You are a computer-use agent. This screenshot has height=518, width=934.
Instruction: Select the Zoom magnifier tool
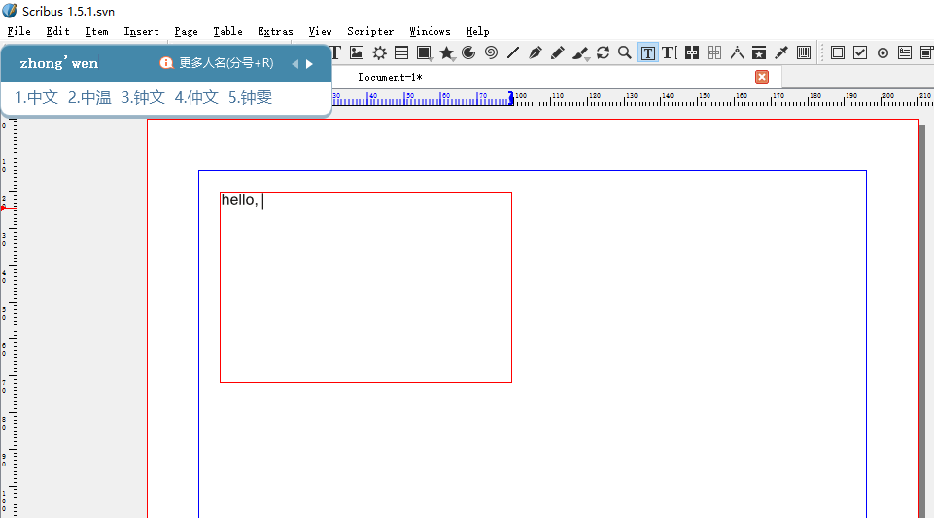pos(625,52)
